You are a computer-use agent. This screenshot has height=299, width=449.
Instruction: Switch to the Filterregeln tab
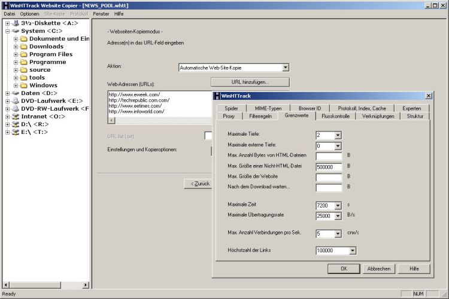point(260,116)
